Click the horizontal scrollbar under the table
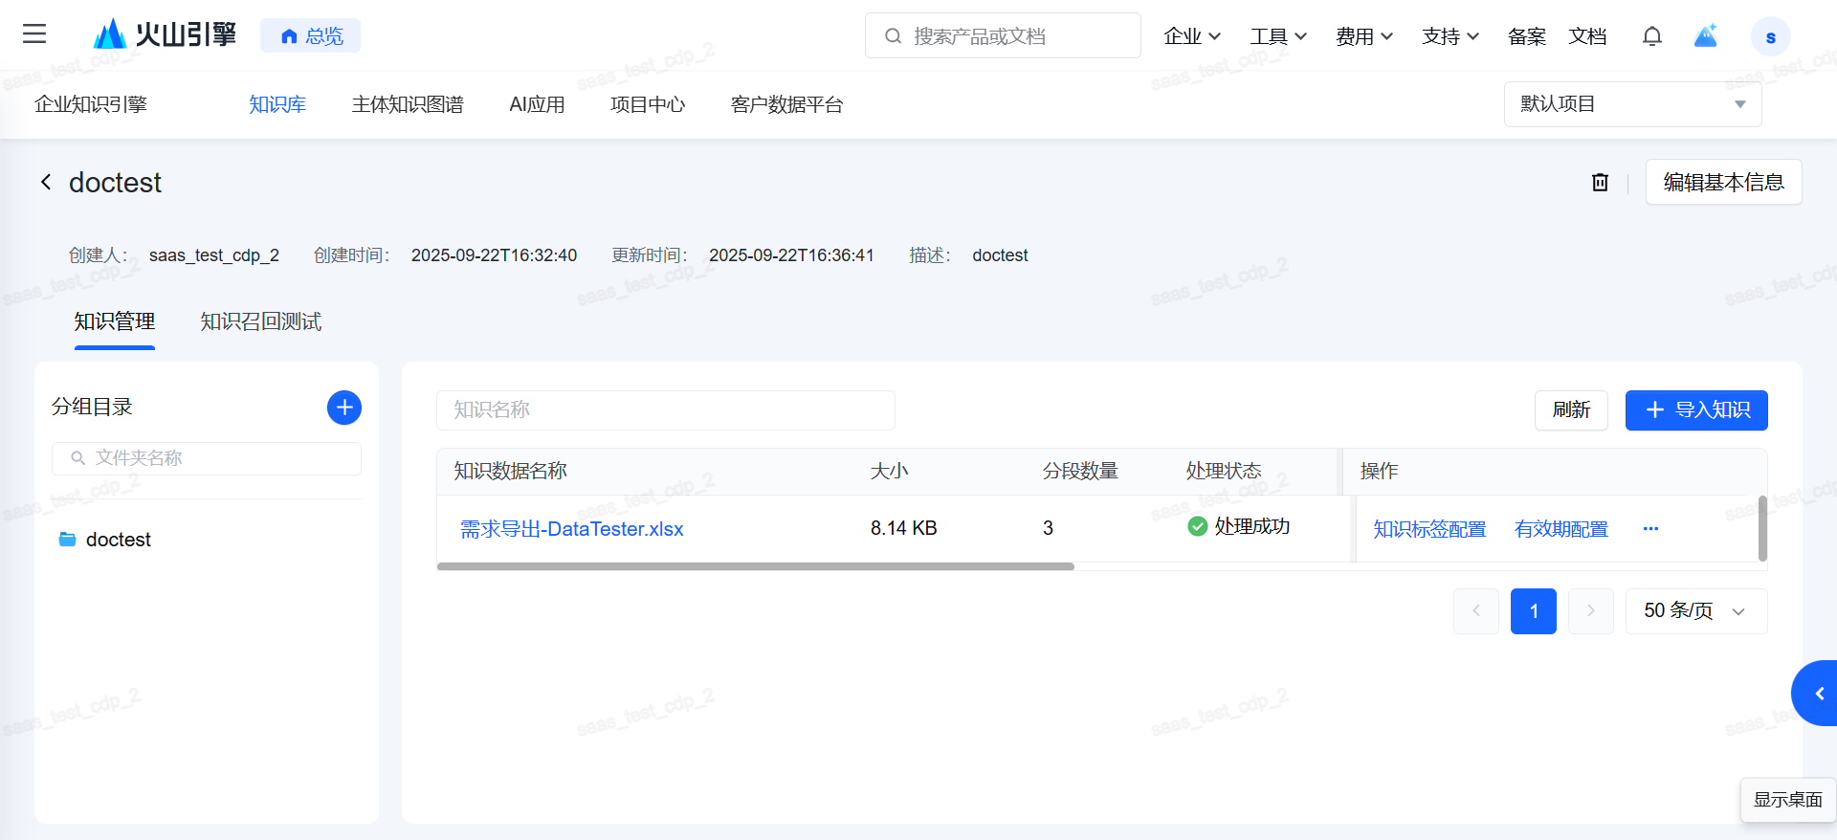The width and height of the screenshot is (1837, 840). coord(755,566)
